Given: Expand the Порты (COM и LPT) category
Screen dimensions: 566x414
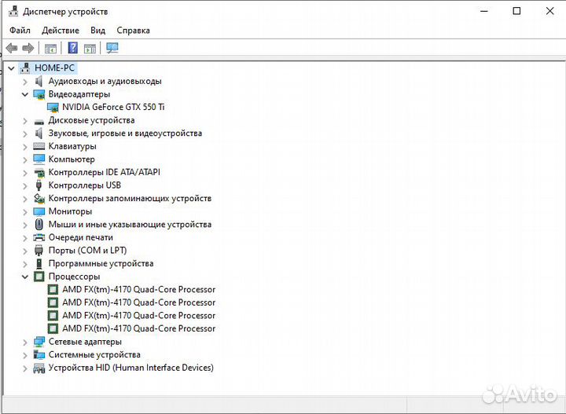Looking at the screenshot, I should [x=25, y=251].
